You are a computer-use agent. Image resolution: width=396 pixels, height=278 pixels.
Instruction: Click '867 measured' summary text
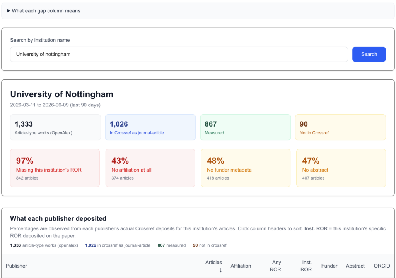[x=172, y=245]
